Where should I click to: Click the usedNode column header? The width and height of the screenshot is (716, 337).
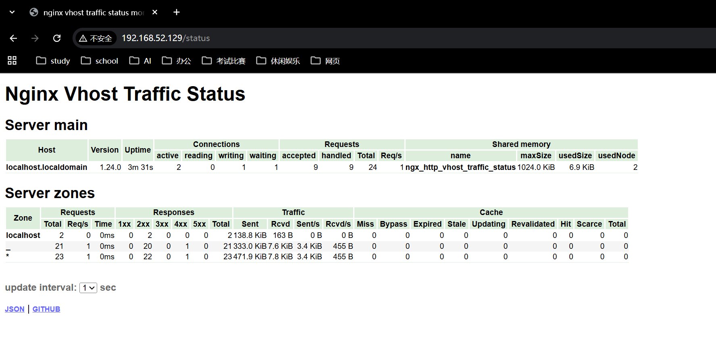click(616, 155)
